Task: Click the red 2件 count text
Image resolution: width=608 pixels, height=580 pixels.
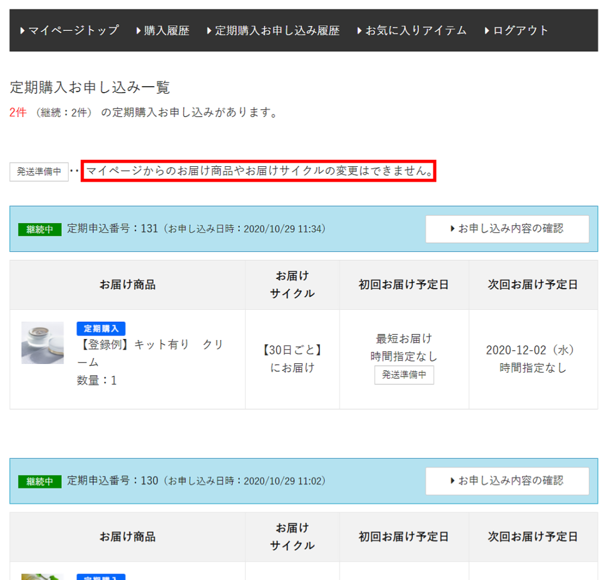Action: tap(18, 112)
